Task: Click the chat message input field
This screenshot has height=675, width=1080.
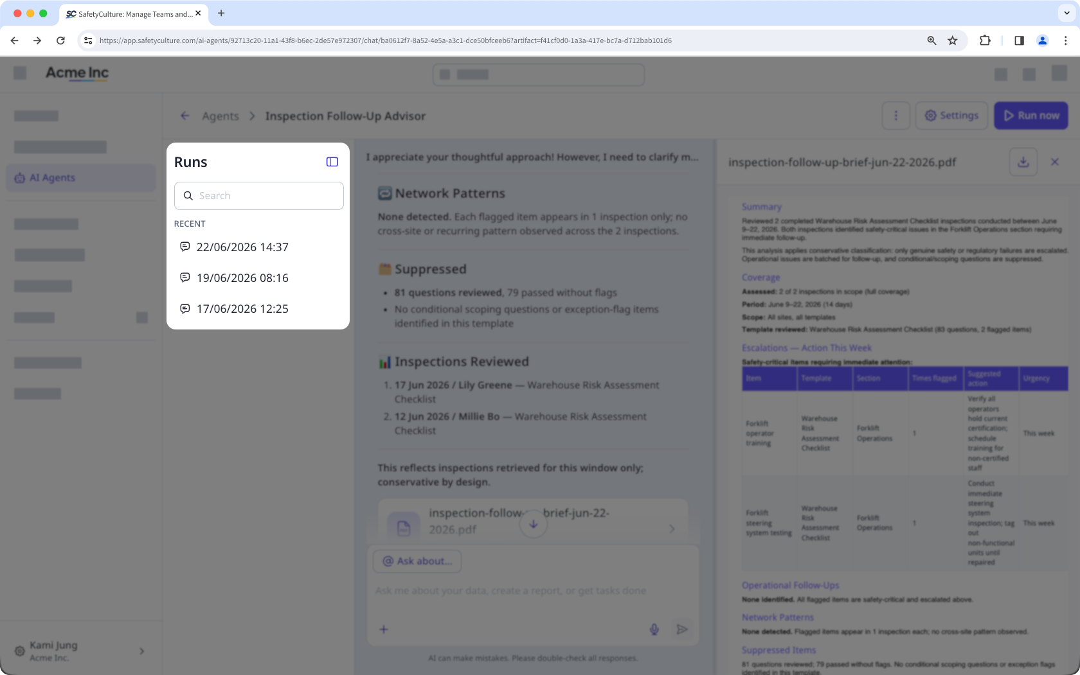Action: pos(533,591)
